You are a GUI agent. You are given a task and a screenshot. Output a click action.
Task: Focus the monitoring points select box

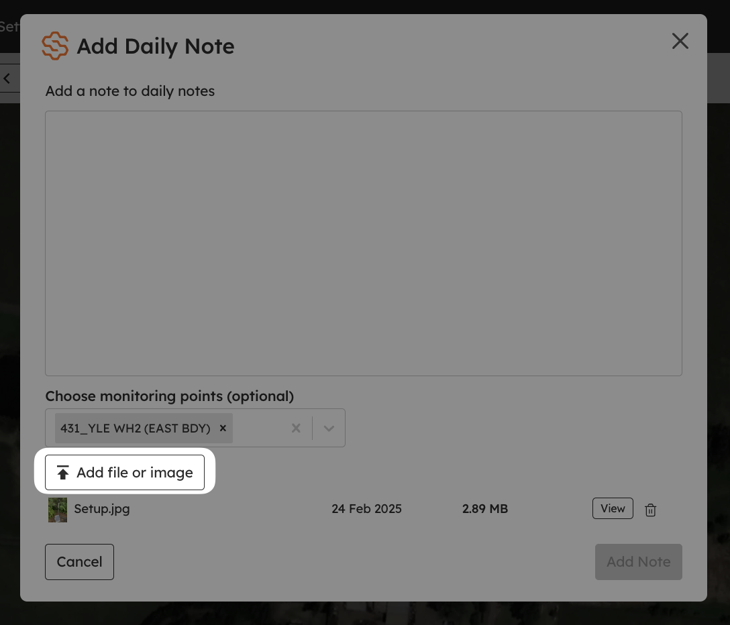click(195, 428)
